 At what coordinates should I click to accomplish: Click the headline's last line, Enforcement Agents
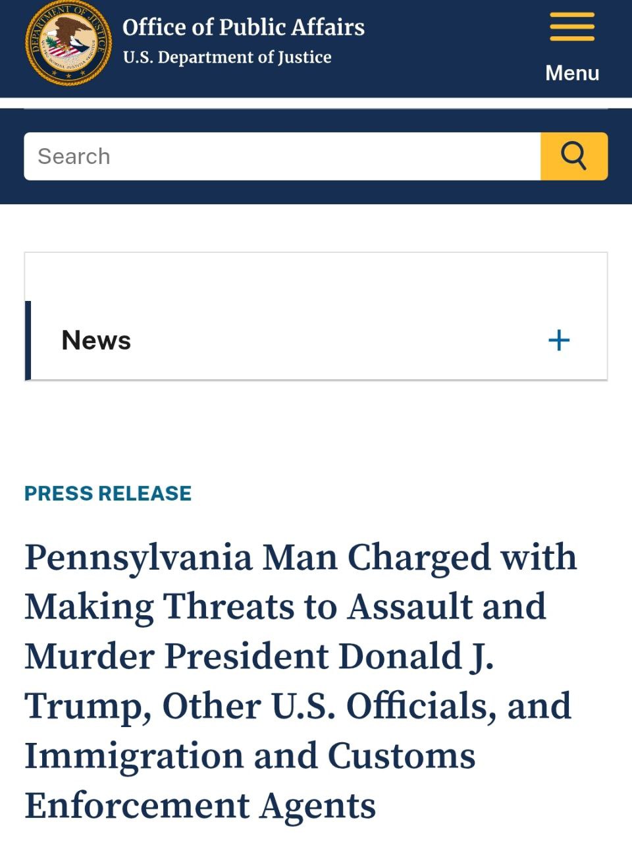click(x=200, y=805)
